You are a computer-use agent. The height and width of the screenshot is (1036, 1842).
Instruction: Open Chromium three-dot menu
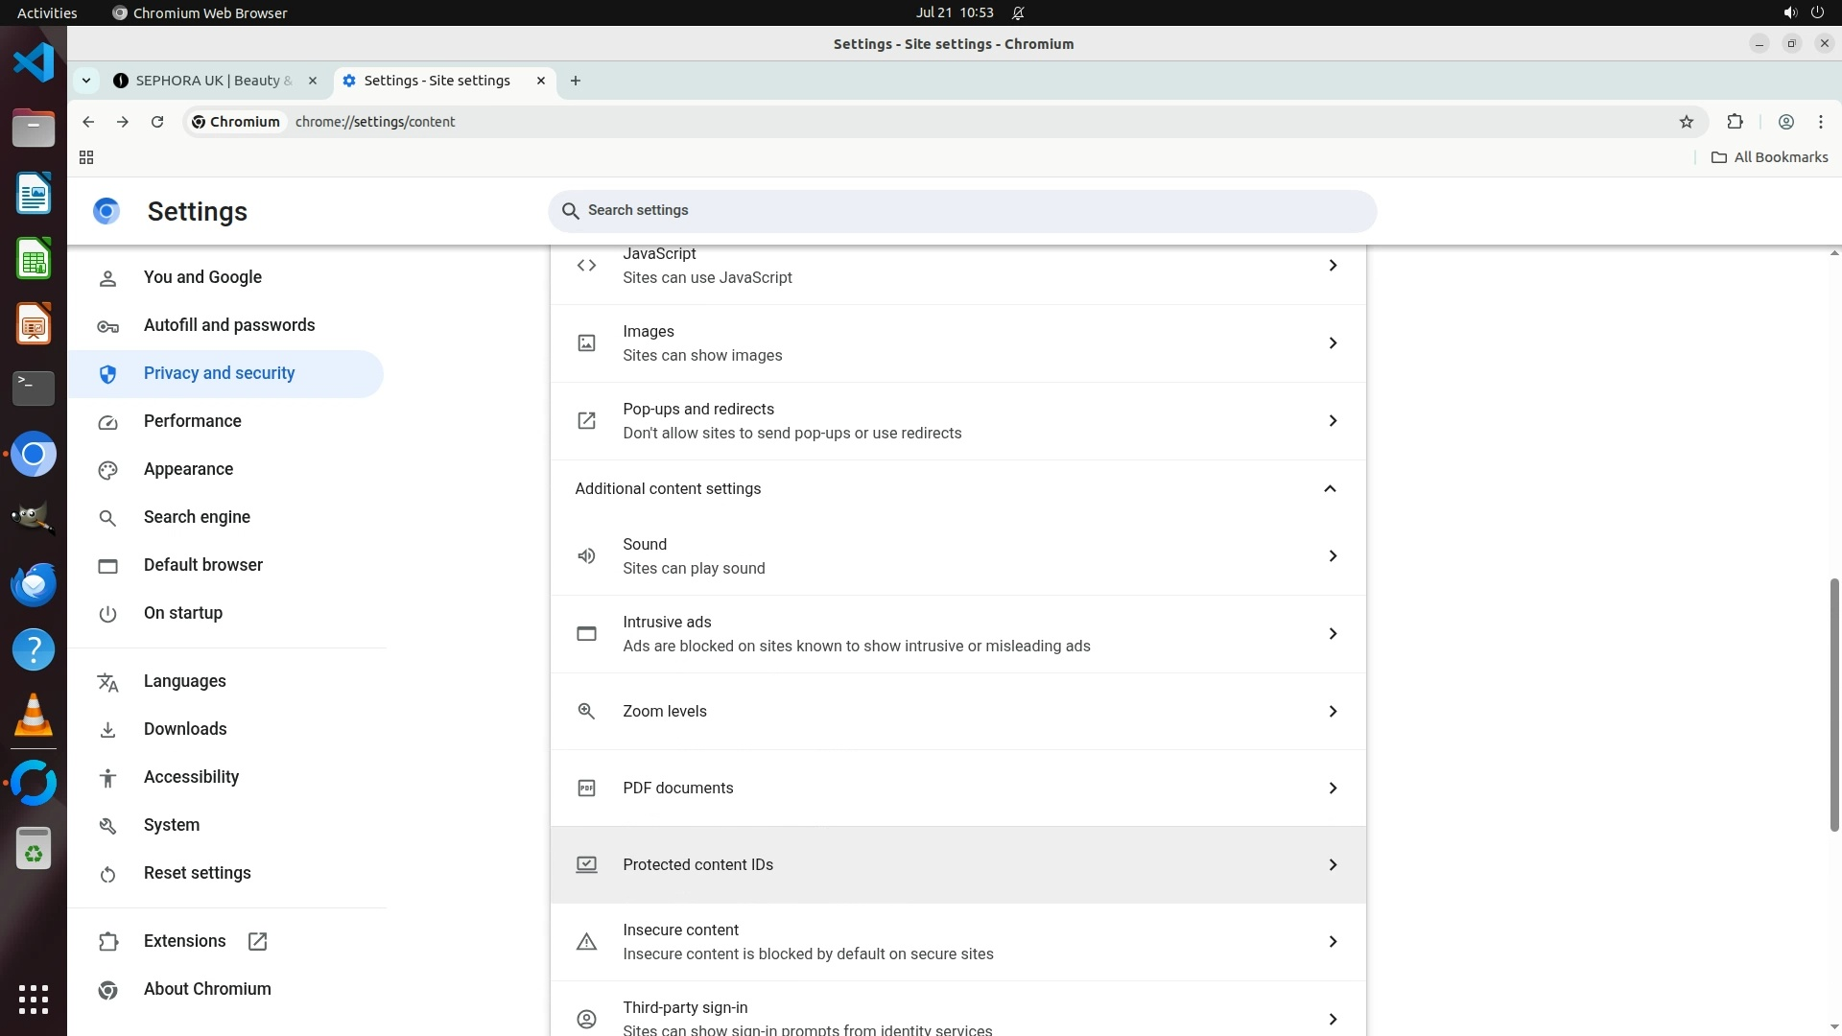1821,122
